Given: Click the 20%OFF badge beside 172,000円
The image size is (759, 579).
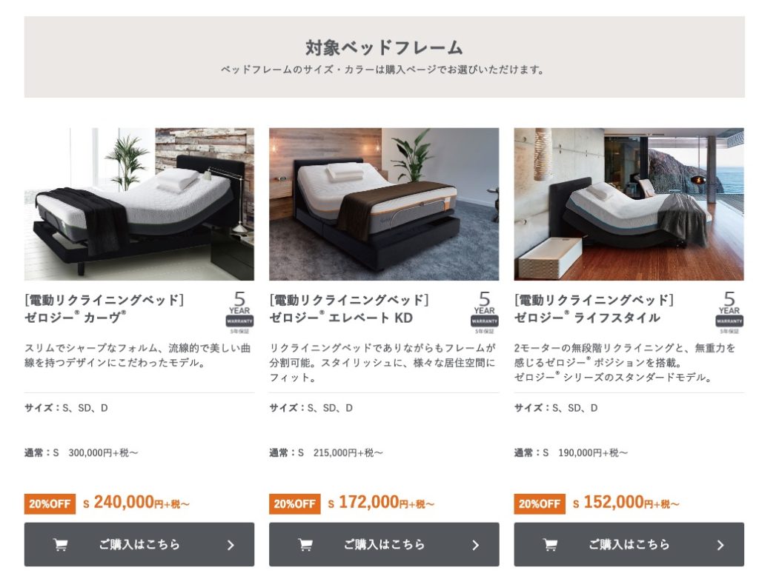Looking at the screenshot, I should [295, 504].
